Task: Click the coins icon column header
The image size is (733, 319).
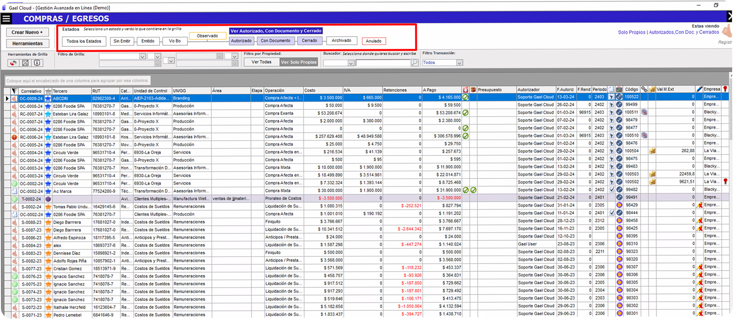Action: point(652,89)
